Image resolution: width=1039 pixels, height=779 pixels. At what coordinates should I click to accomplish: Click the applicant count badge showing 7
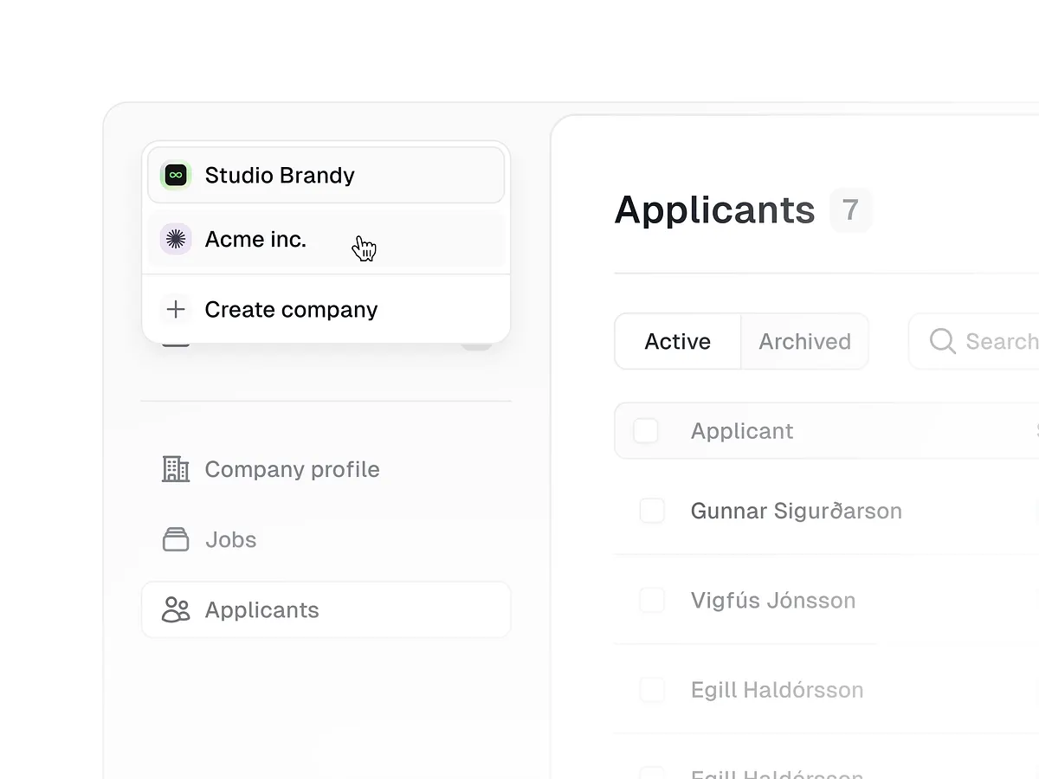[850, 210]
